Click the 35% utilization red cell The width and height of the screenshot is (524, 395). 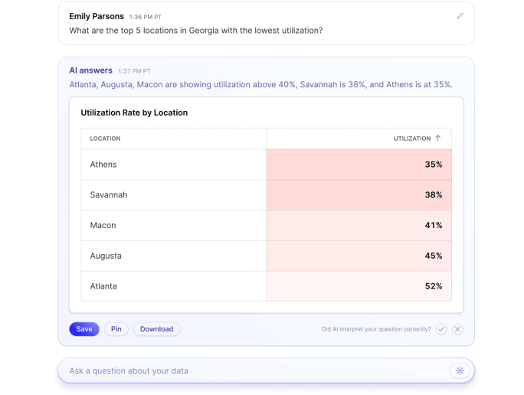[359, 165]
